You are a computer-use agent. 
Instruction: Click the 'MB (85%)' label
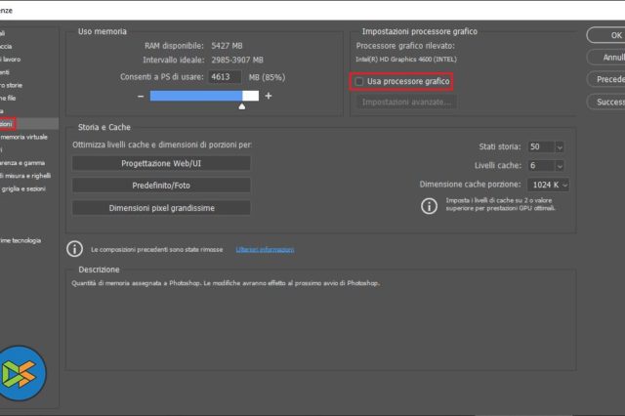[x=267, y=77]
